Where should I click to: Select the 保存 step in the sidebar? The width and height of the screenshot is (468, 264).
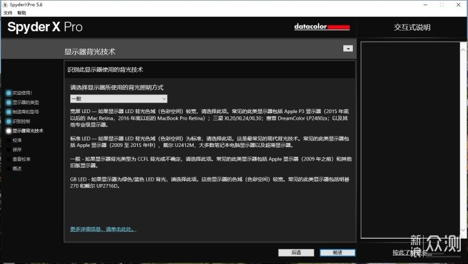point(17,150)
